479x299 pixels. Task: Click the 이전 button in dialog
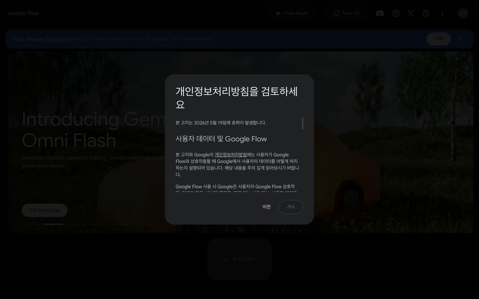pos(266,207)
